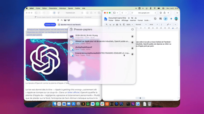Open the Édition menu in Google Docs
204x114 pixels.
coord(117,21)
